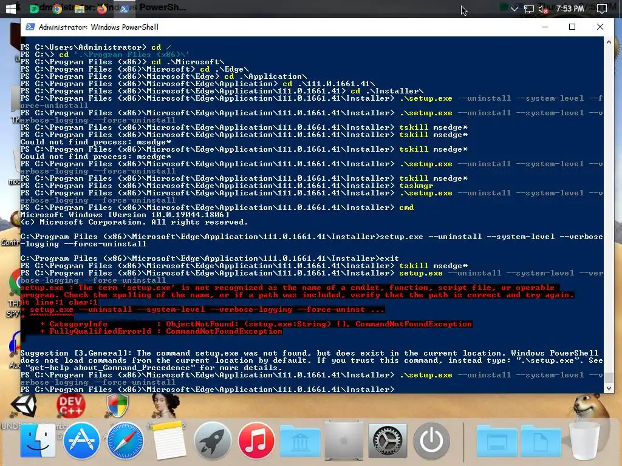Click the 7:53 PM taskbar clock

click(x=570, y=8)
